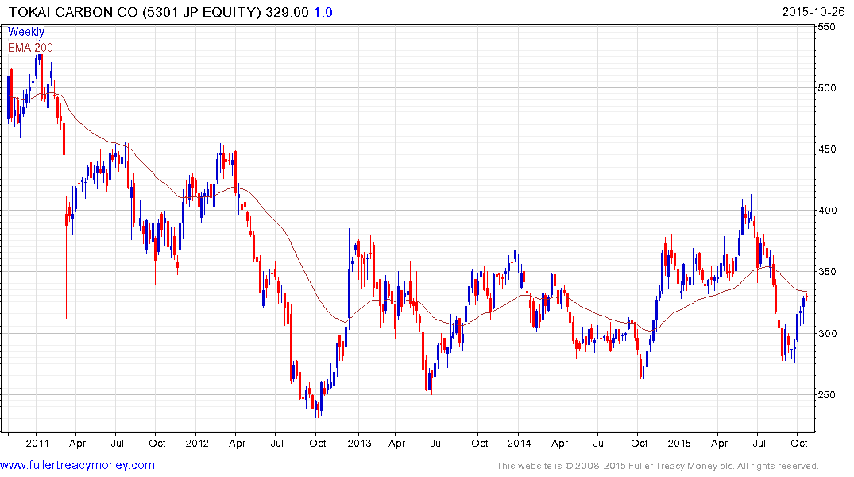Click the 500 price axis label
The image size is (854, 477).
[827, 87]
